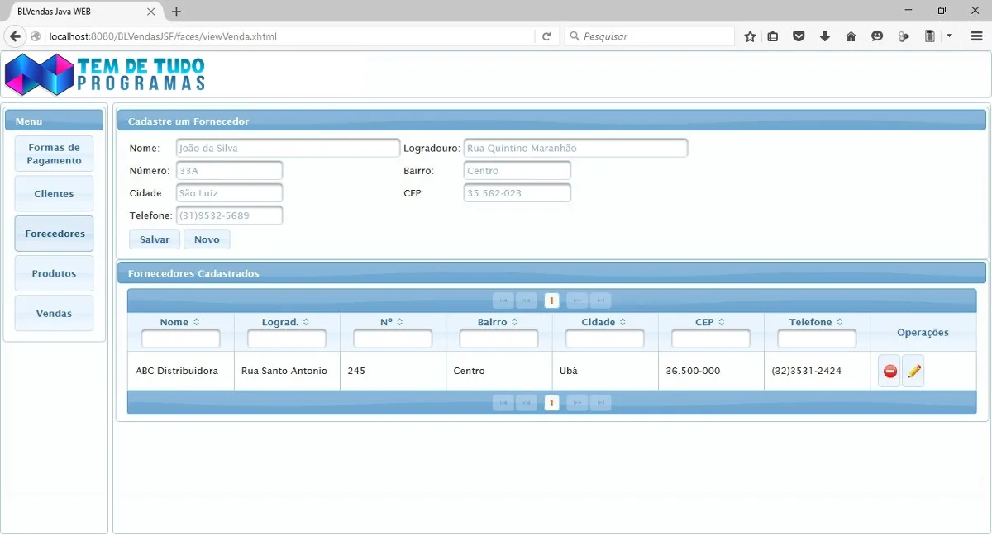Open Forecedores menu item
The width and height of the screenshot is (992, 535).
[x=54, y=234]
